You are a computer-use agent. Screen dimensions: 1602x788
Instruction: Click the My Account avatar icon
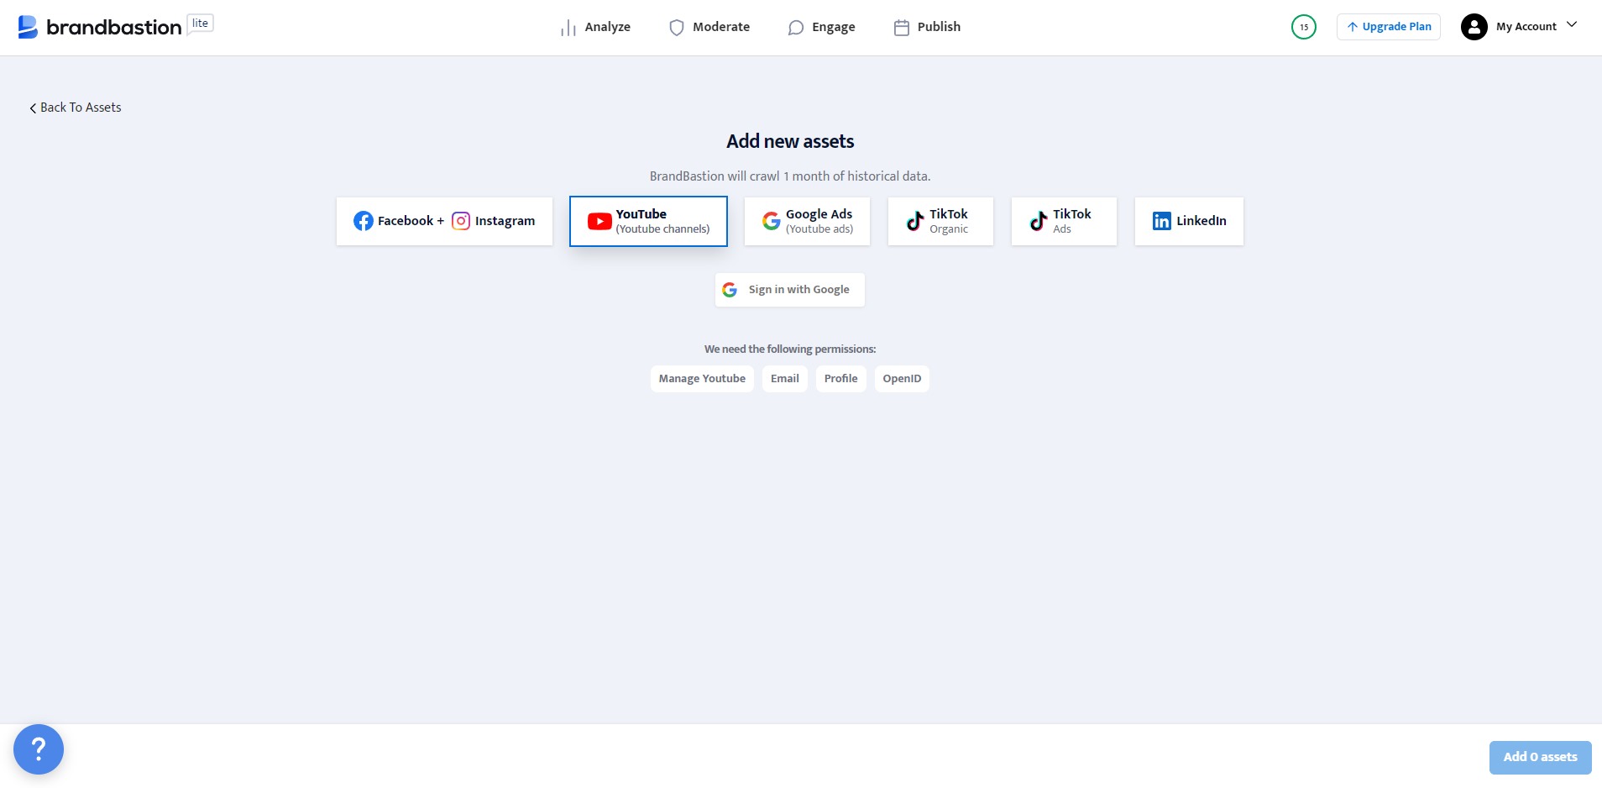(x=1474, y=27)
